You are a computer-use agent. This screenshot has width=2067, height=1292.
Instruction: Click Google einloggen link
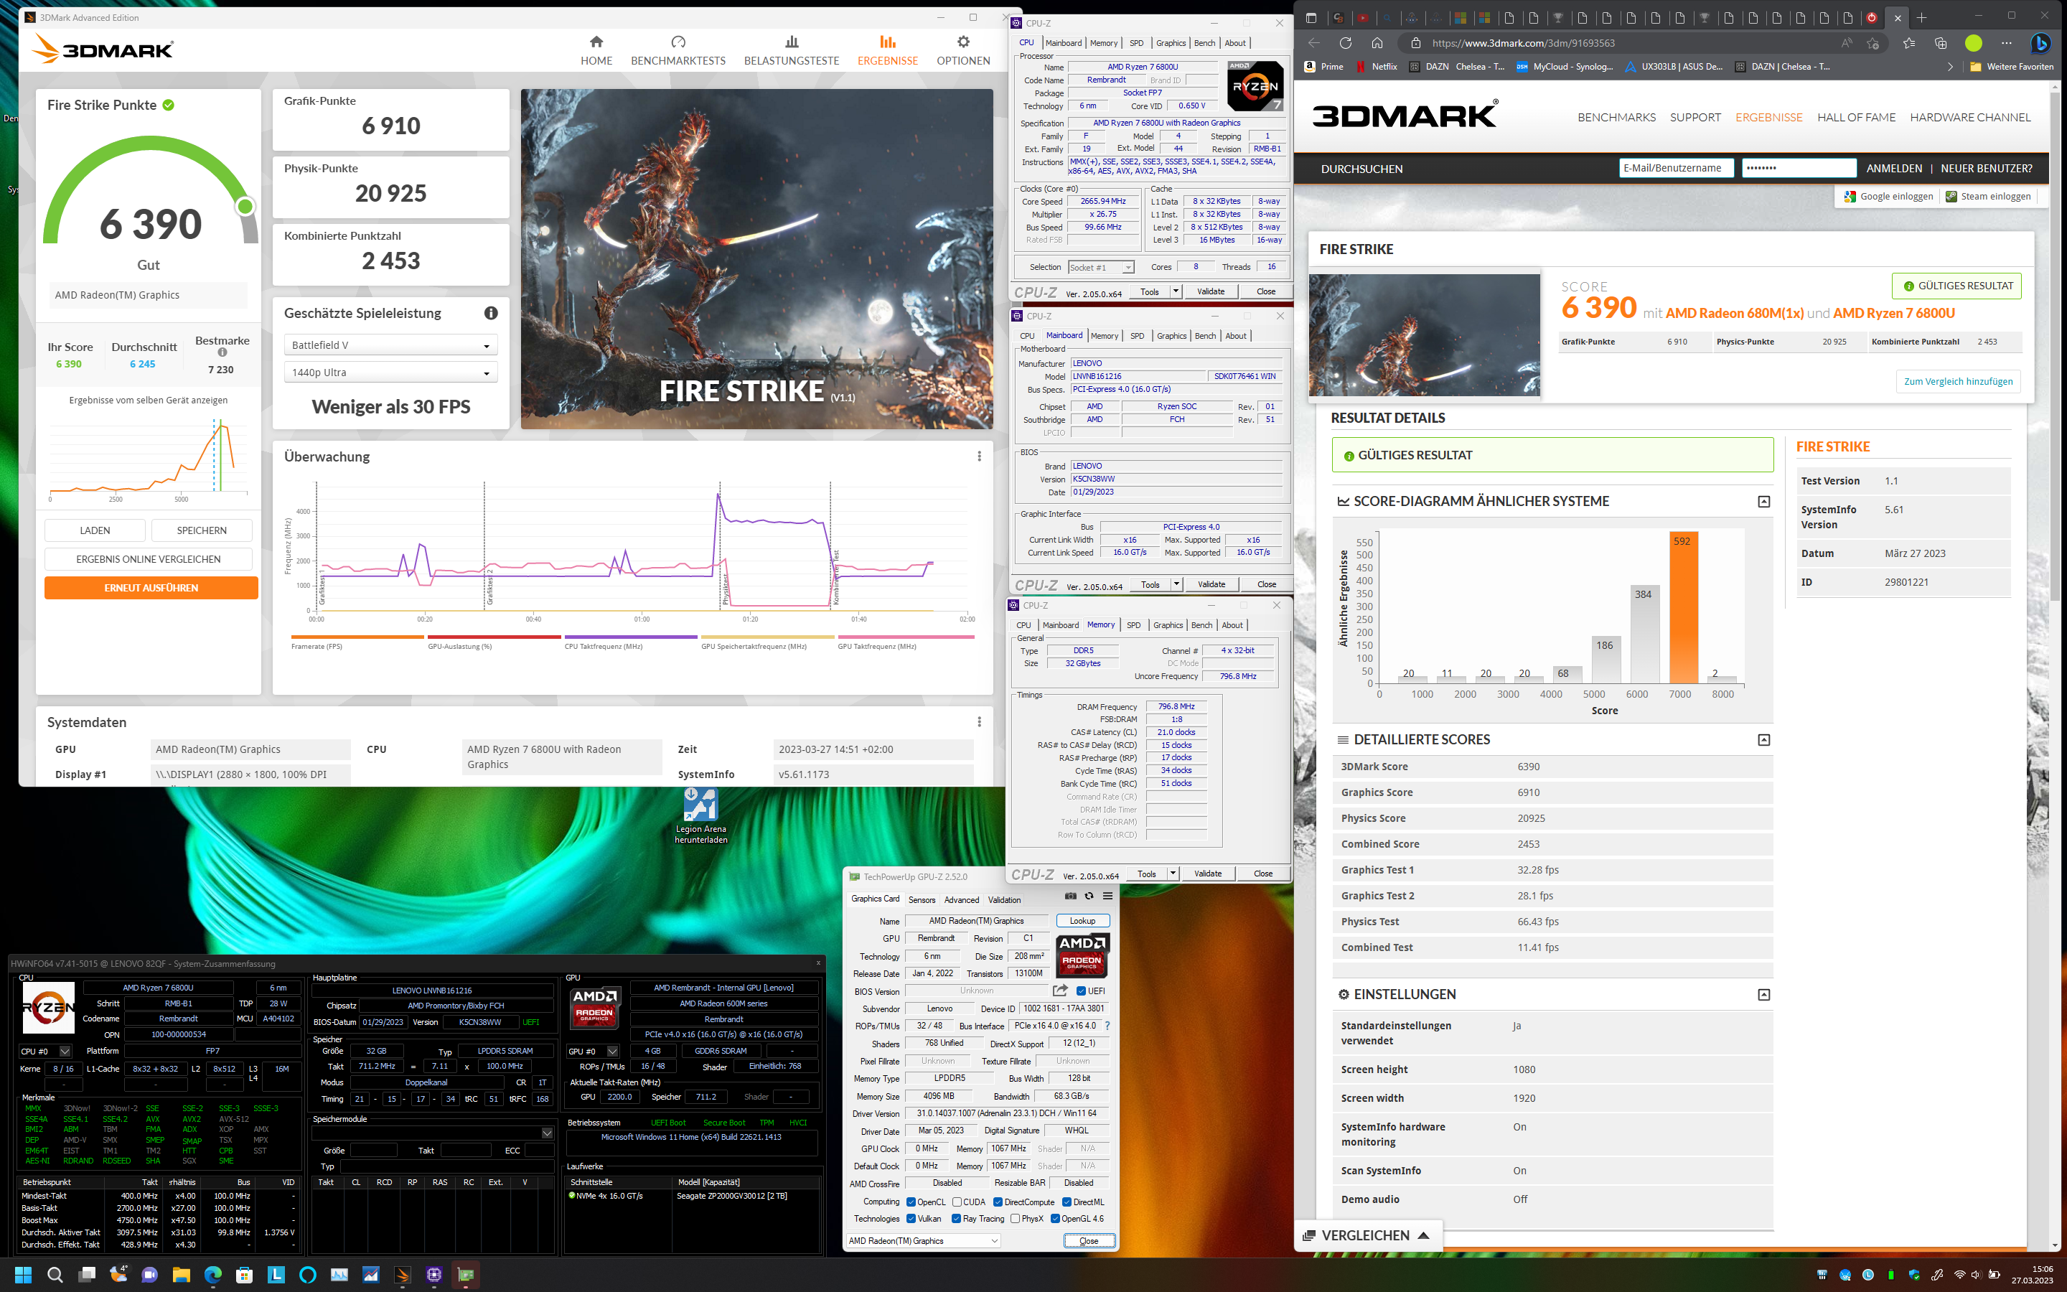click(x=1888, y=197)
